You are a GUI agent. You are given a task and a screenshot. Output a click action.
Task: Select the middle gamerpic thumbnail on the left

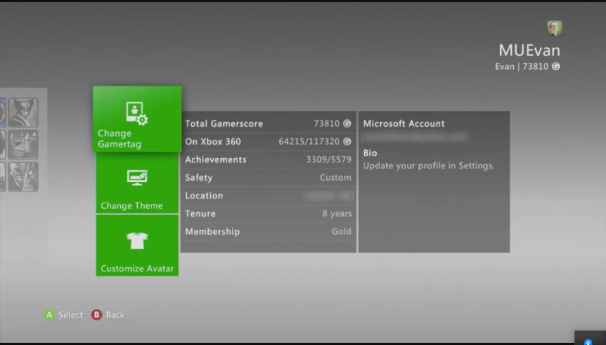(x=23, y=145)
